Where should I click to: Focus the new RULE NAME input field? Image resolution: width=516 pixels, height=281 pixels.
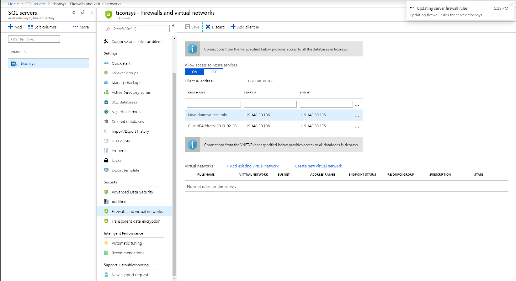click(214, 104)
